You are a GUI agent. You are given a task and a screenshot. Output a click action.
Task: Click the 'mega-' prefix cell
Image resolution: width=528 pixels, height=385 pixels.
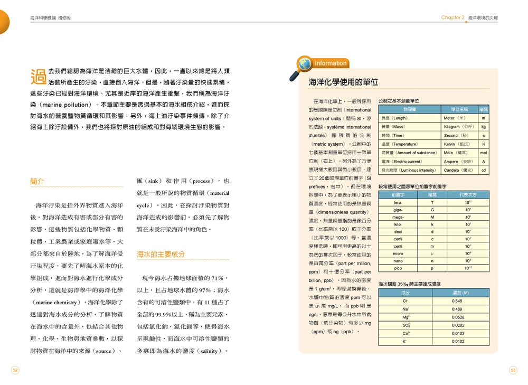coord(398,217)
